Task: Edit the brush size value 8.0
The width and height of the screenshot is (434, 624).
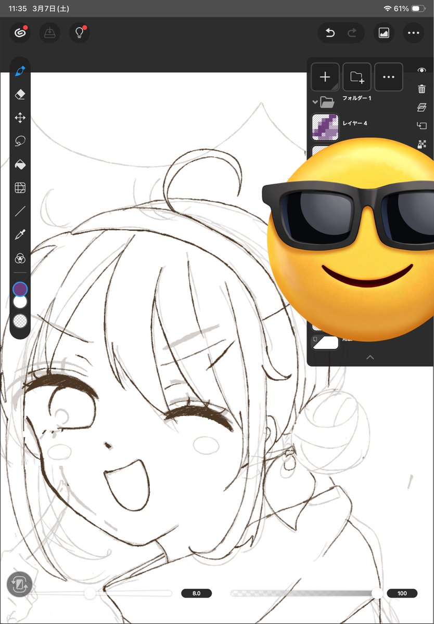Action: tap(197, 593)
